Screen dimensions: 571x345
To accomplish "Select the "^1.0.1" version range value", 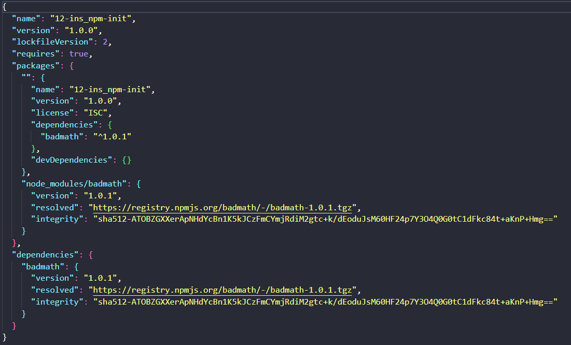I will (112, 136).
